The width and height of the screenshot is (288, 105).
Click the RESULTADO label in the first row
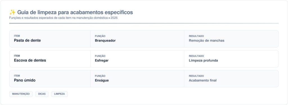click(x=196, y=36)
